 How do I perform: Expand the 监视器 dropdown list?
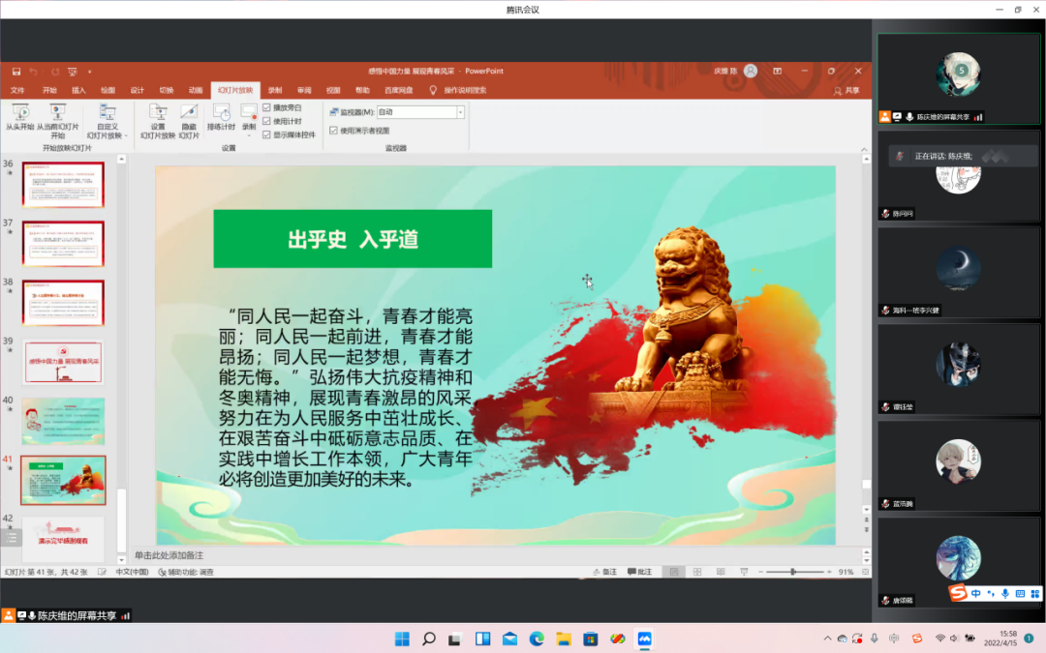pyautogui.click(x=460, y=112)
